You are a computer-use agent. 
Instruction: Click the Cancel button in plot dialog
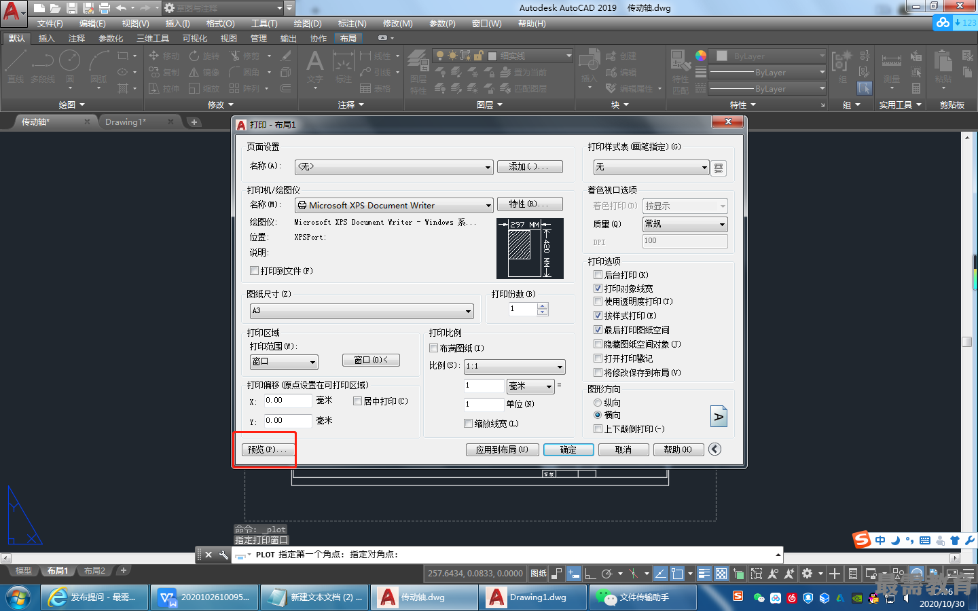pos(623,449)
